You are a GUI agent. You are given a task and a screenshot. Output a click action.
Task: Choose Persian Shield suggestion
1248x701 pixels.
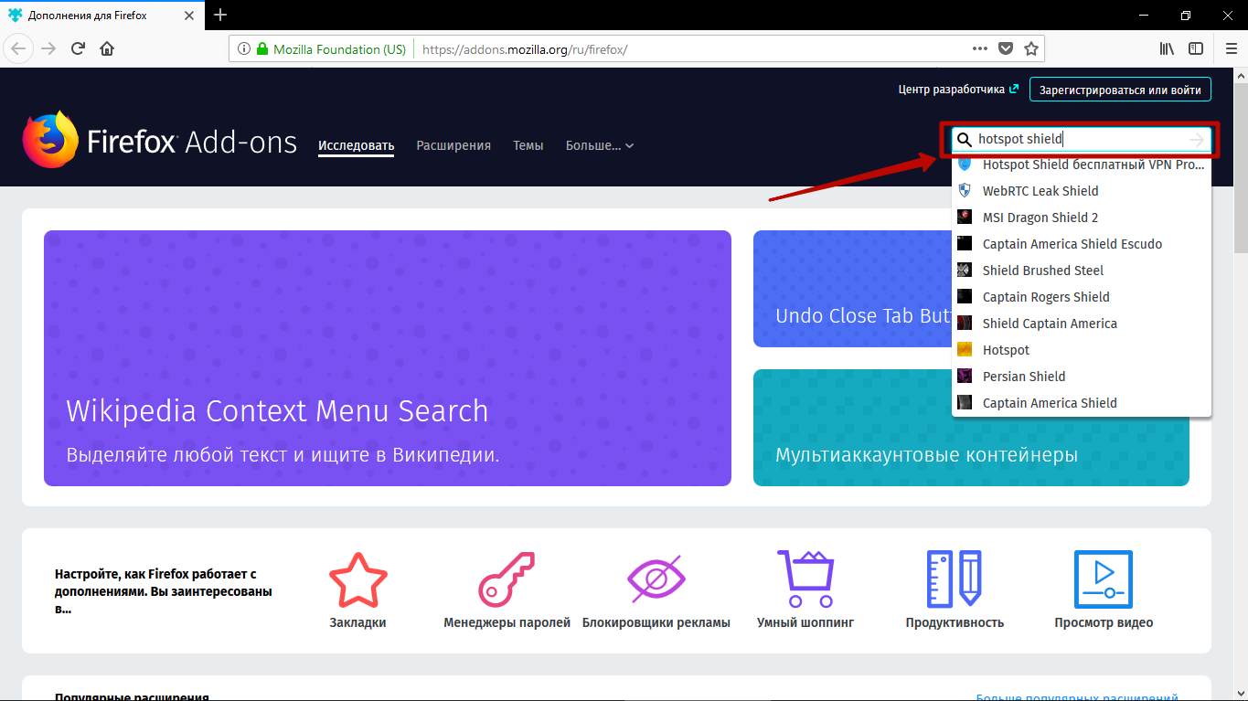coord(1082,377)
